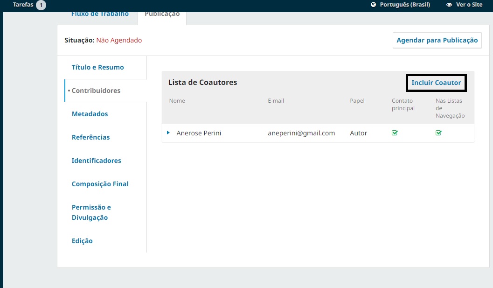Open Permissão e Divulgação section

pyautogui.click(x=91, y=212)
